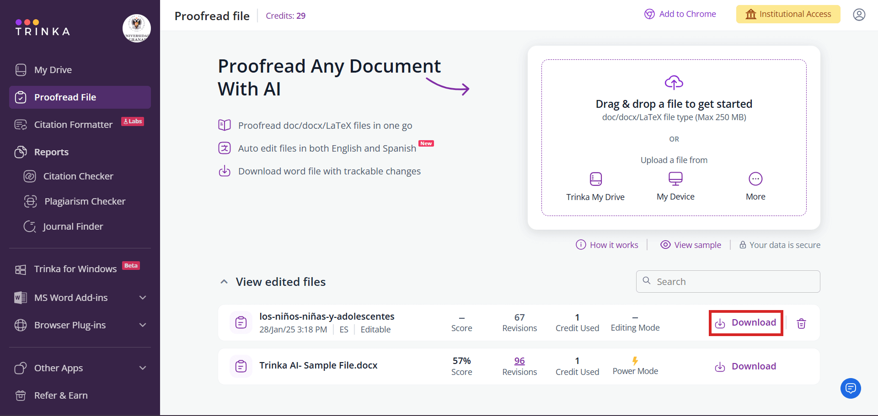This screenshot has width=878, height=416.
Task: Click the Labs badge on Citation Formatter
Action: 133,121
